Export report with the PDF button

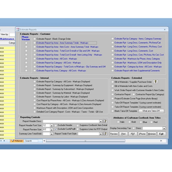133,134
